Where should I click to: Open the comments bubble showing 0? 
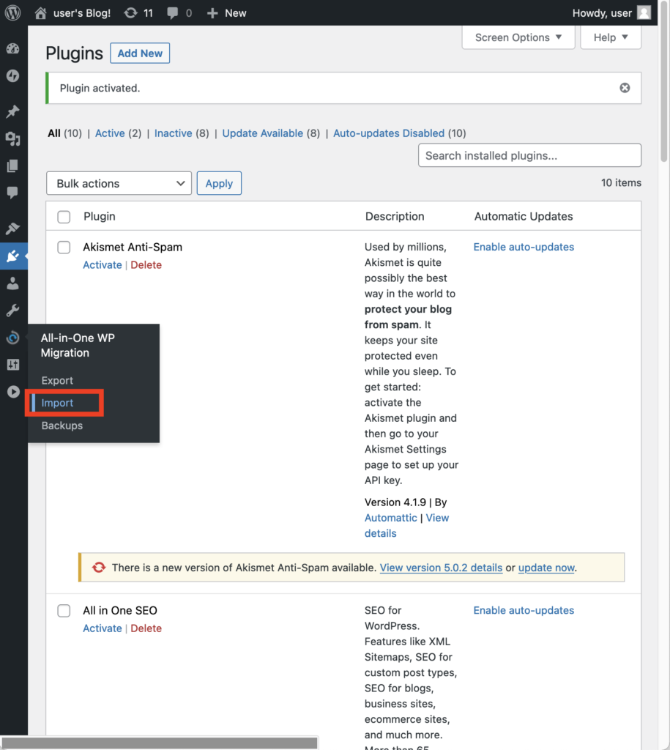[x=172, y=13]
